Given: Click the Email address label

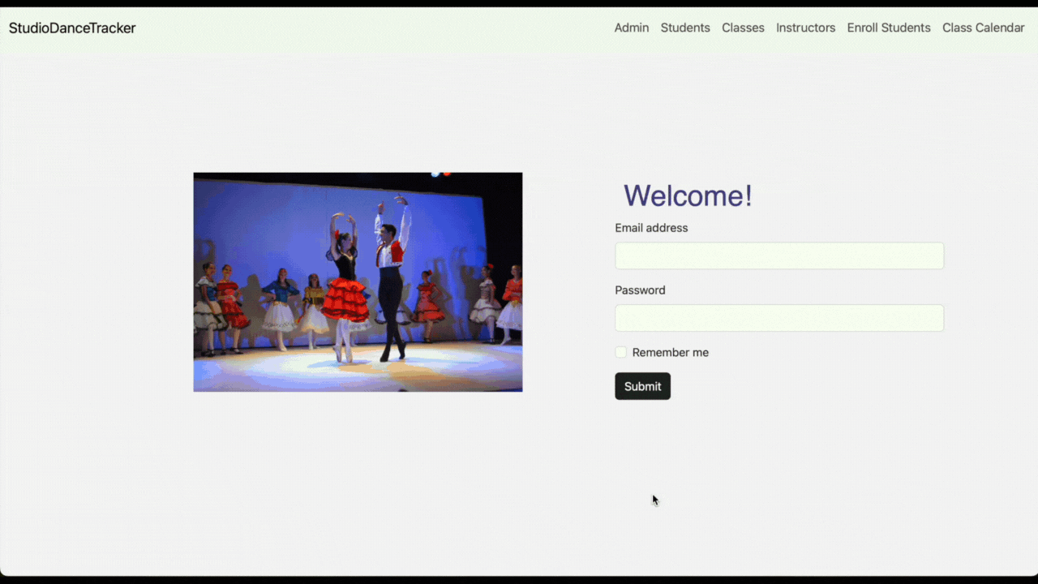Looking at the screenshot, I should (x=650, y=228).
